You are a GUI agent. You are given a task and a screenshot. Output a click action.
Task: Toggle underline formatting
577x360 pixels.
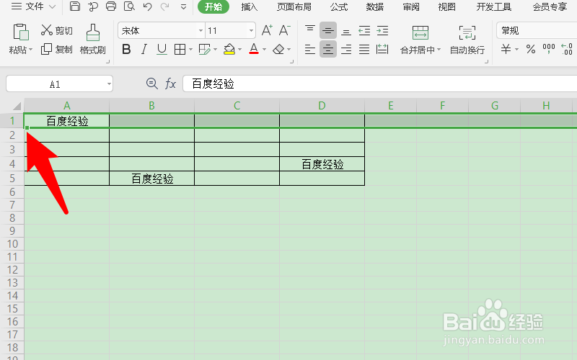click(x=162, y=49)
